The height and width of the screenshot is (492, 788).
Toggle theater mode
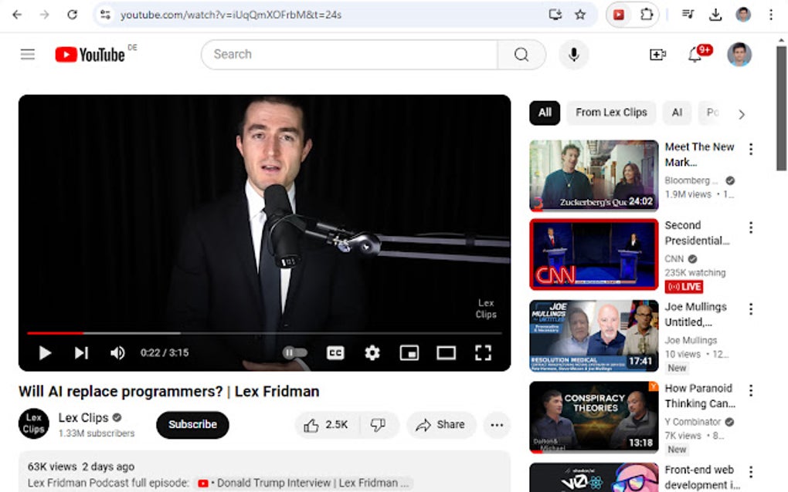446,352
